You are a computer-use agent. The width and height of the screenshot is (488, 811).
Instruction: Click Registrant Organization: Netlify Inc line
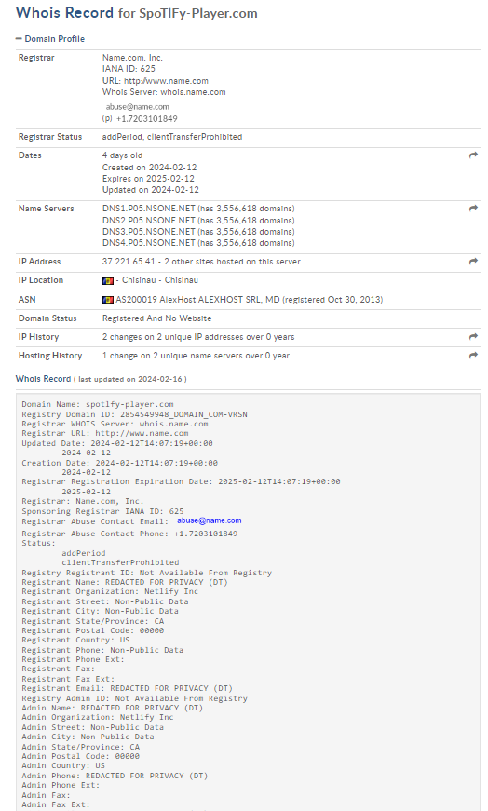pos(110,591)
